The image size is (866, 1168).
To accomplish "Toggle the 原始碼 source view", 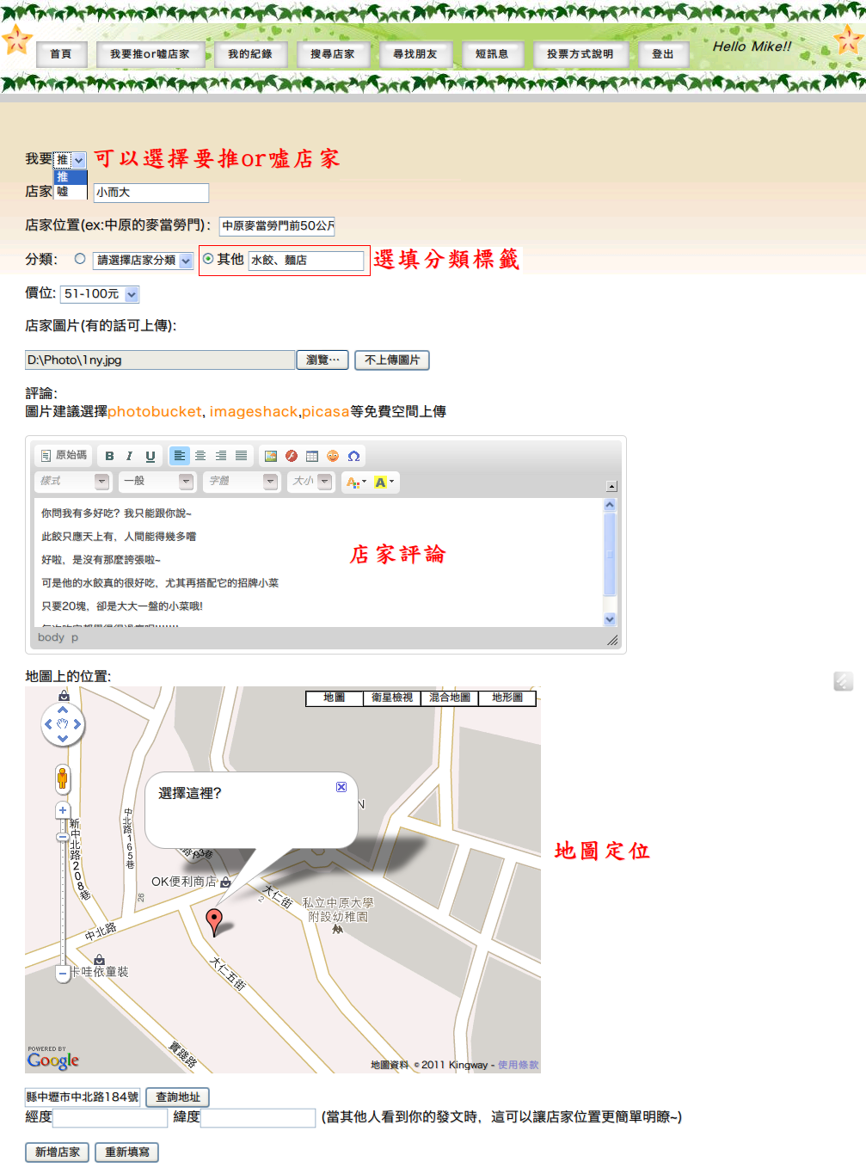I will coord(64,455).
